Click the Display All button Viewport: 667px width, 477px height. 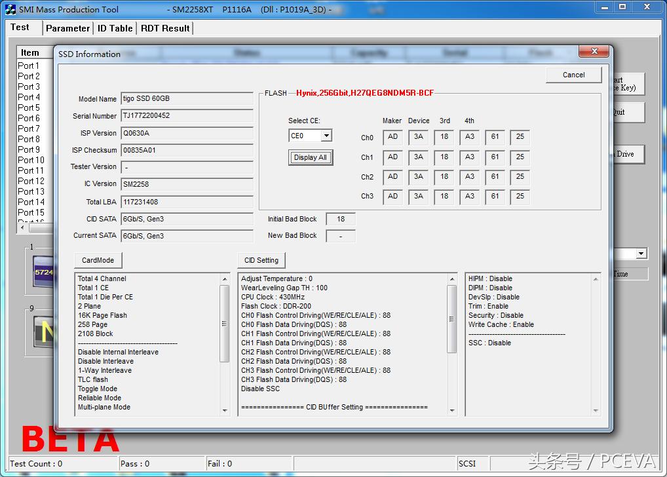pyautogui.click(x=311, y=157)
